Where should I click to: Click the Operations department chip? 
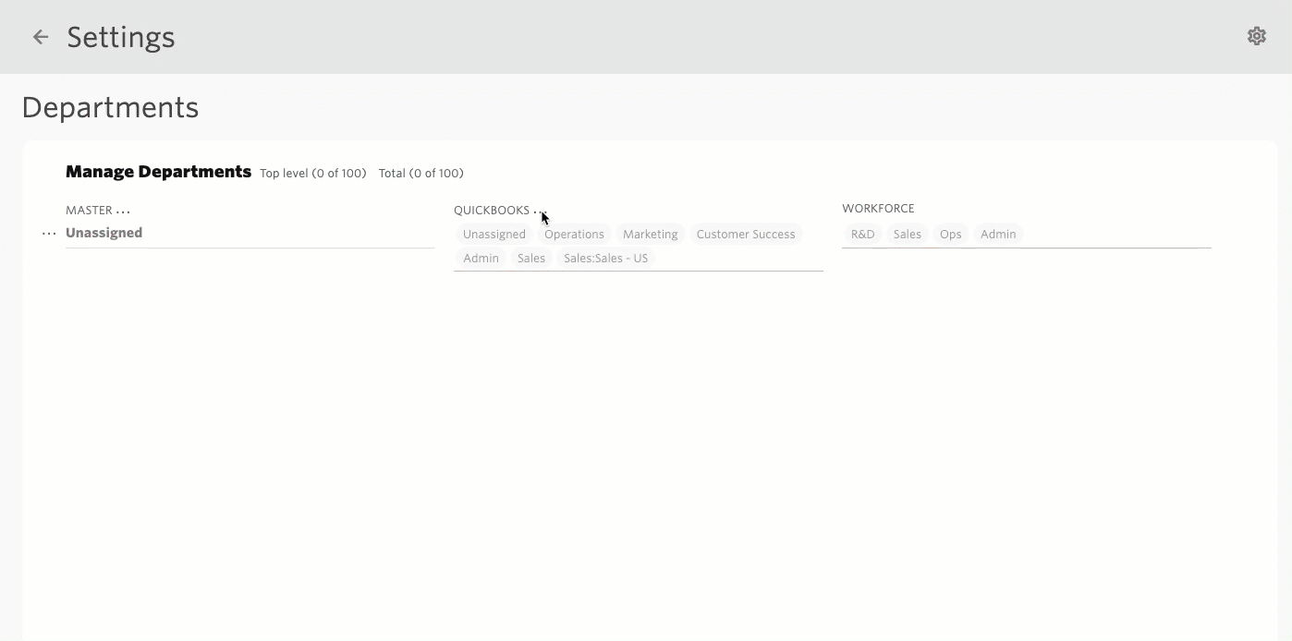(x=574, y=235)
